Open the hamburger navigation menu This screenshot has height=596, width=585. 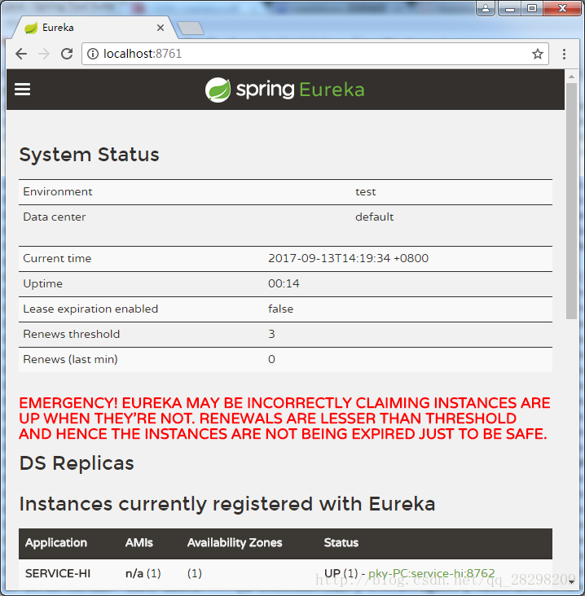[x=23, y=90]
